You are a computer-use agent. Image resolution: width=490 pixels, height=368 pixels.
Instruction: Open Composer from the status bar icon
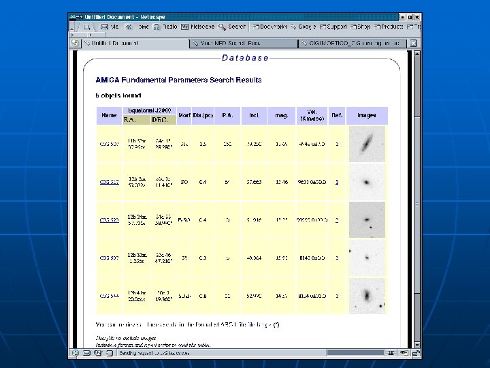pyautogui.click(x=98, y=353)
